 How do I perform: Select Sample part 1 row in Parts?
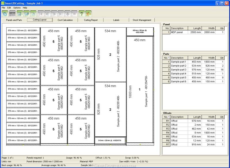193,62
